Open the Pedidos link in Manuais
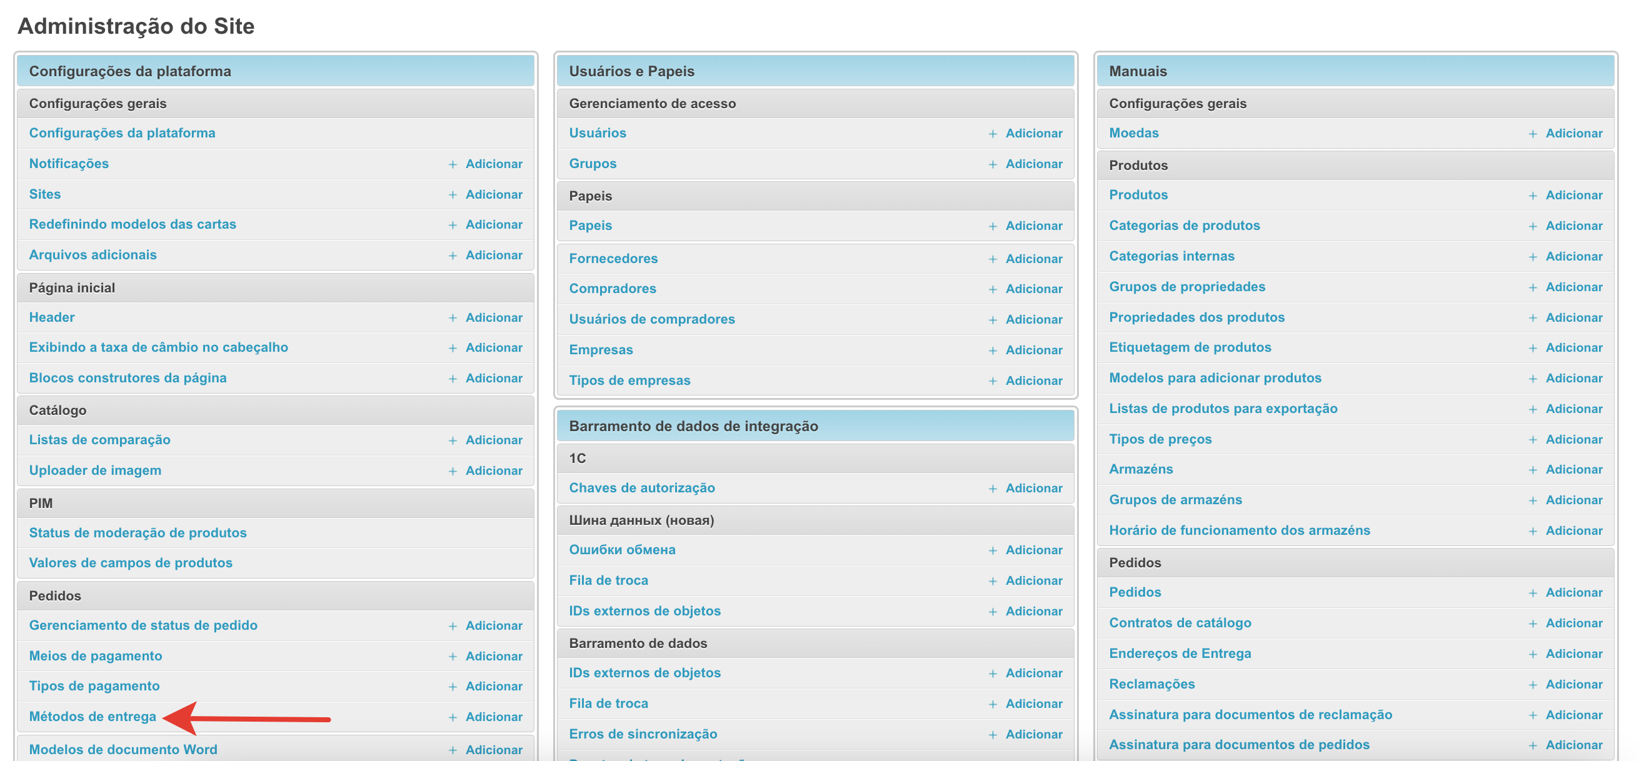1639x761 pixels. (x=1135, y=592)
